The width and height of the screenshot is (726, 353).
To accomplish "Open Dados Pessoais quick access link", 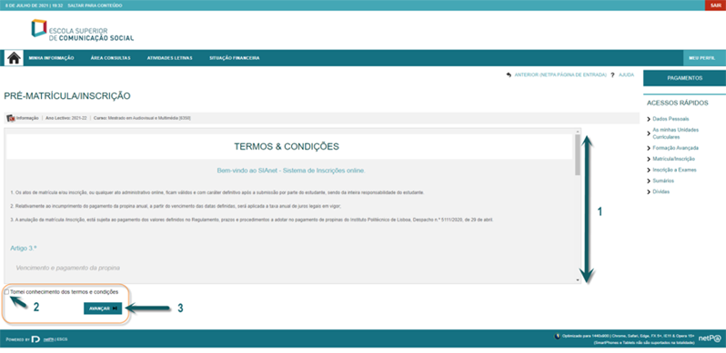I will pyautogui.click(x=671, y=119).
